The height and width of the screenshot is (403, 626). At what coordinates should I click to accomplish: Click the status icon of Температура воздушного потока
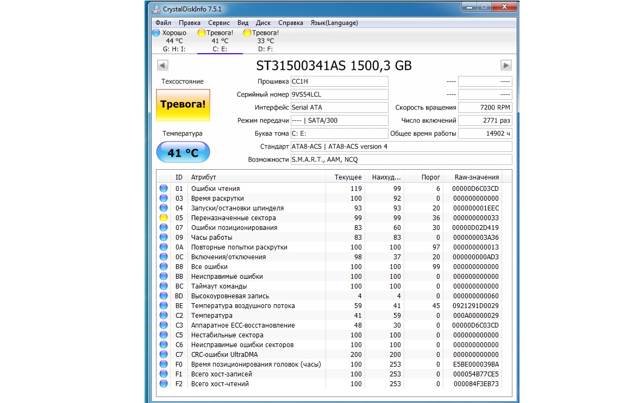coord(164,305)
